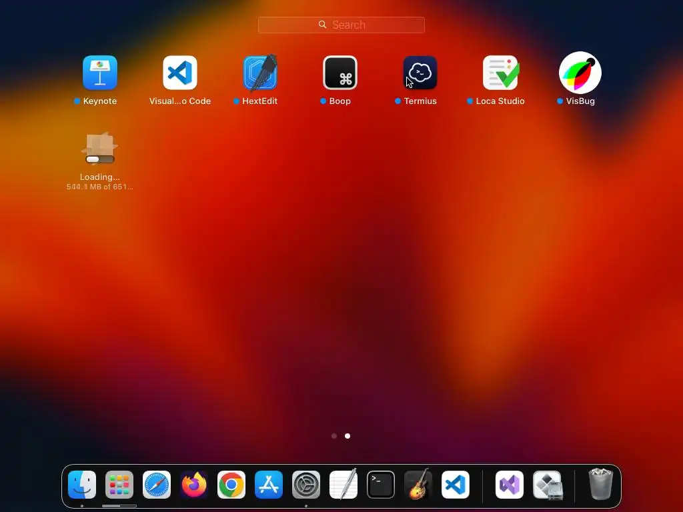Screen dimensions: 683x512
Task: Open Visual Studio Code from the Dock
Action: pos(456,485)
